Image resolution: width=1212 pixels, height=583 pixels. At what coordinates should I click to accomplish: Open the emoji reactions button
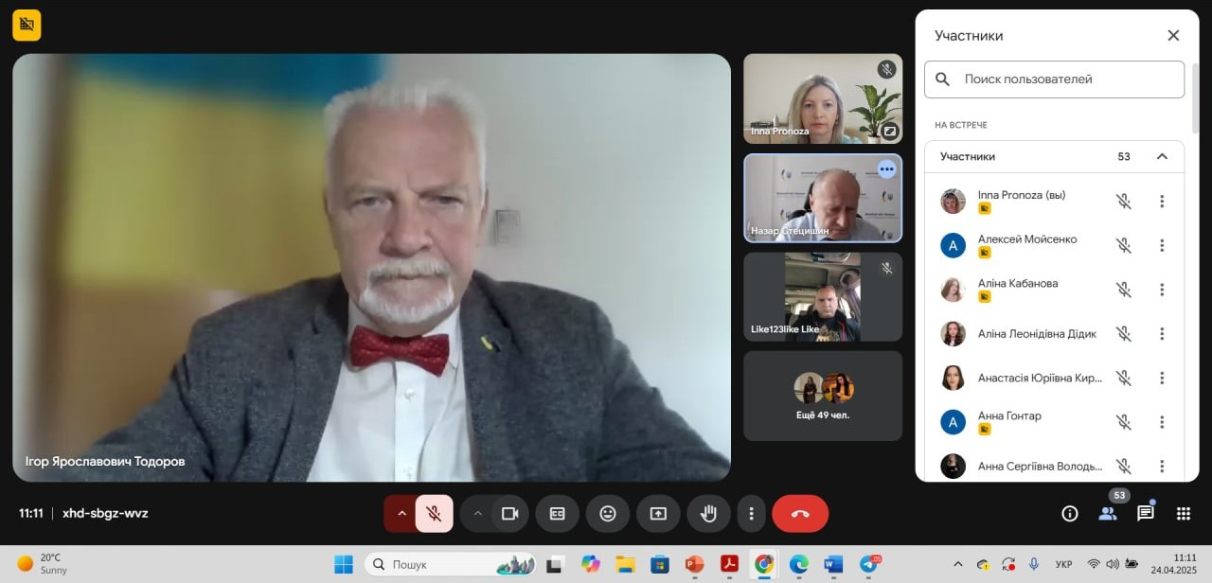(608, 513)
